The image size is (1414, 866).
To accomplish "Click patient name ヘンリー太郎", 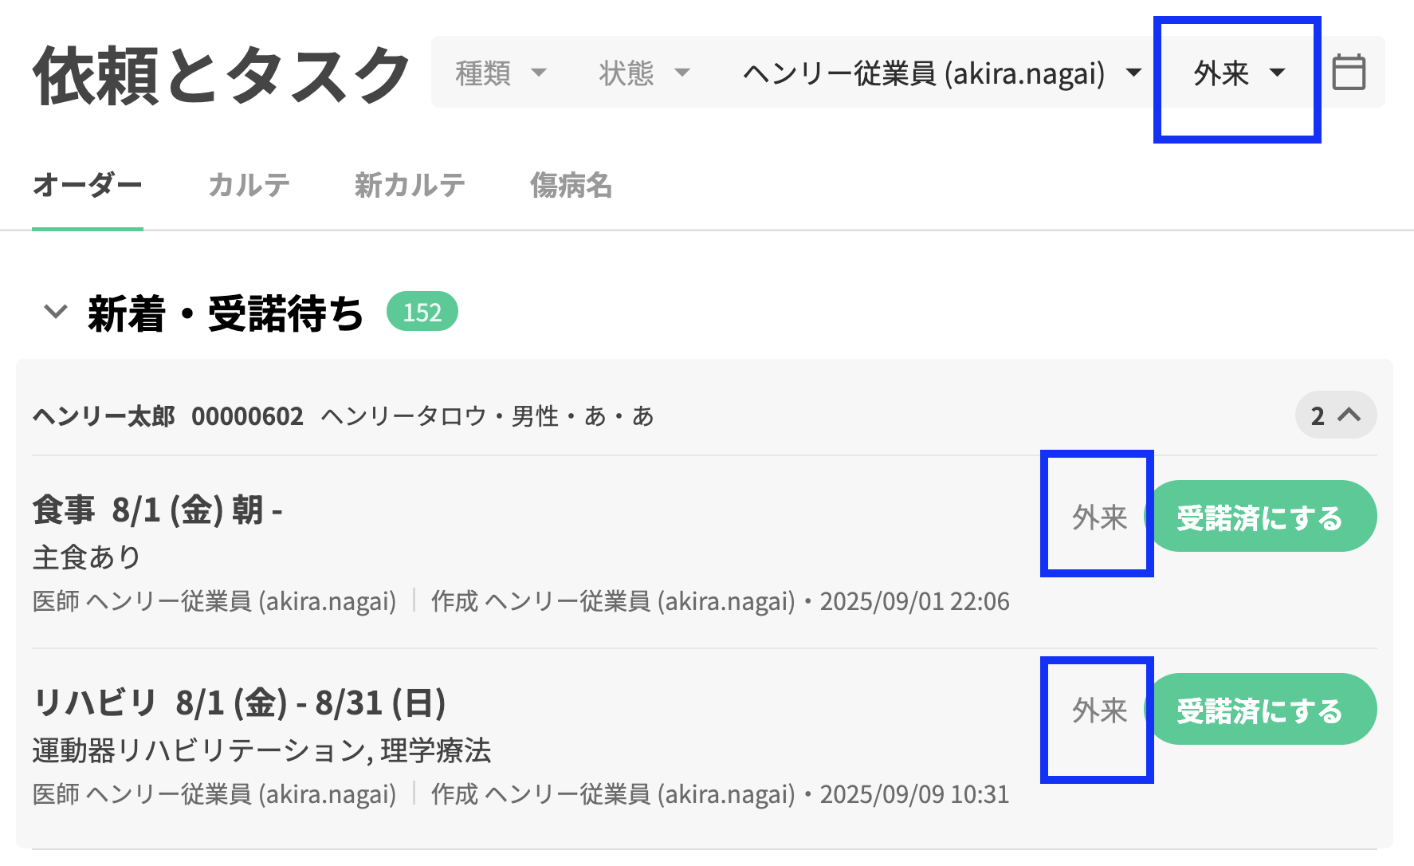I will pos(104,415).
